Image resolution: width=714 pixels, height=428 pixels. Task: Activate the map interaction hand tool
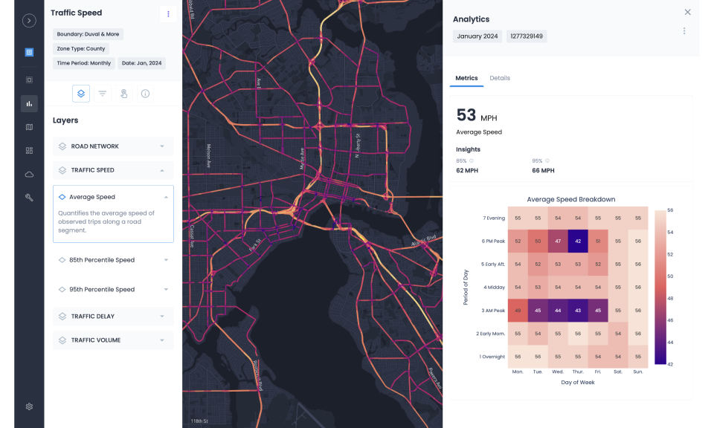click(123, 94)
